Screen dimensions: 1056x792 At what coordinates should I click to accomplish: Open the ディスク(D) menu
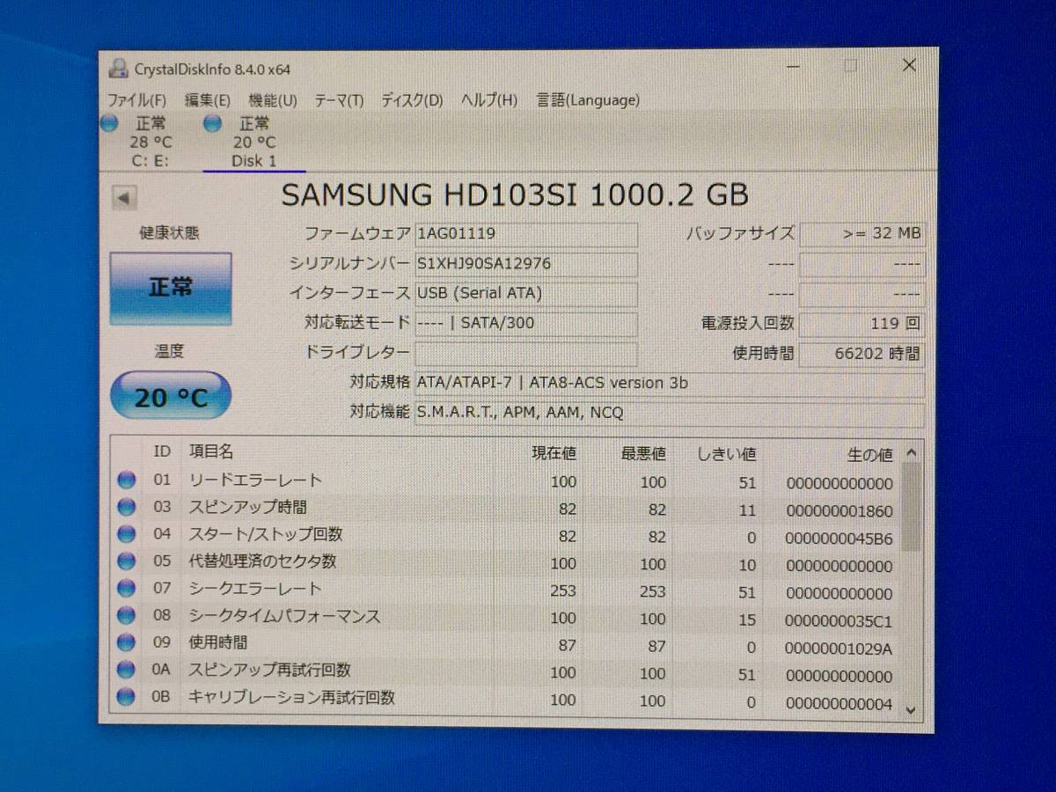coord(412,100)
